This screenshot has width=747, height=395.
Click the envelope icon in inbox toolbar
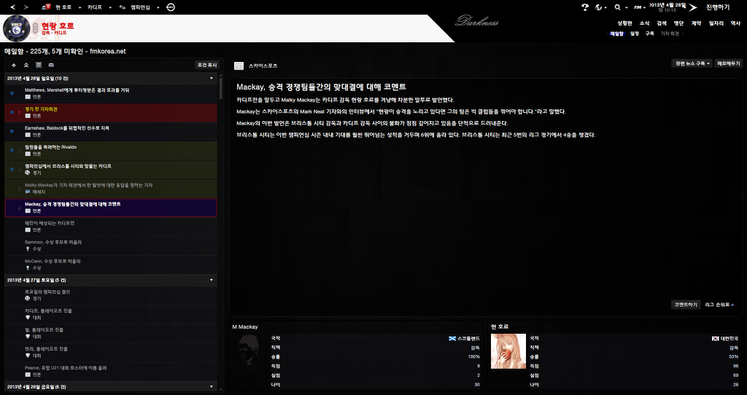point(51,65)
